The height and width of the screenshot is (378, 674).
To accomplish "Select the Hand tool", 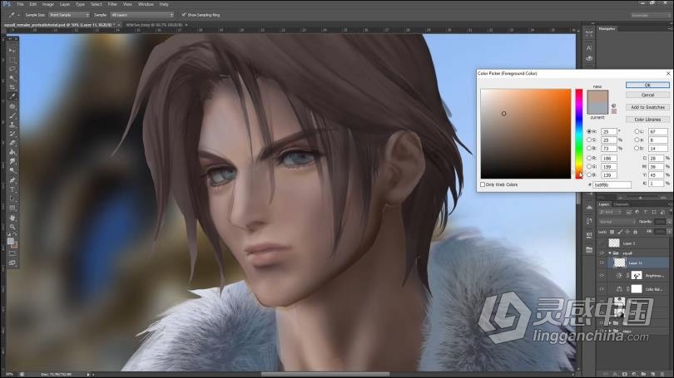I will (12, 218).
